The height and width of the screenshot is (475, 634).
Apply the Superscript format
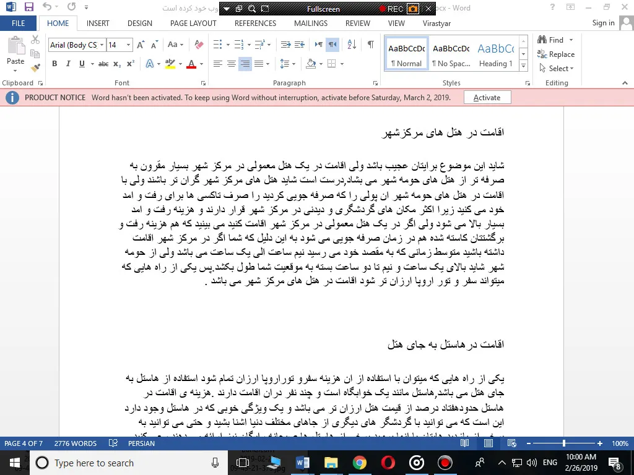coord(131,64)
